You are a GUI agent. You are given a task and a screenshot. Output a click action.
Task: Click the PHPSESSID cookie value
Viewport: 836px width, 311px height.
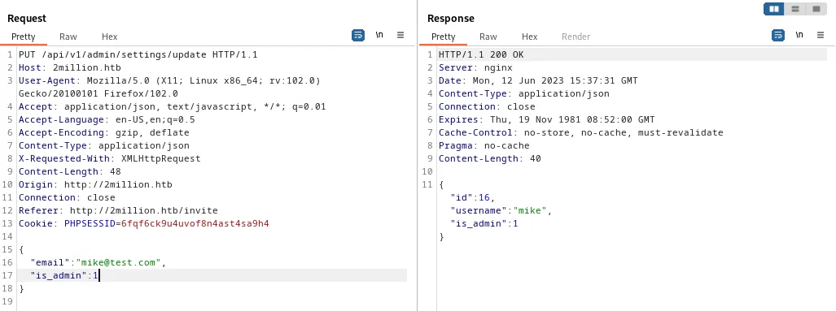click(195, 223)
